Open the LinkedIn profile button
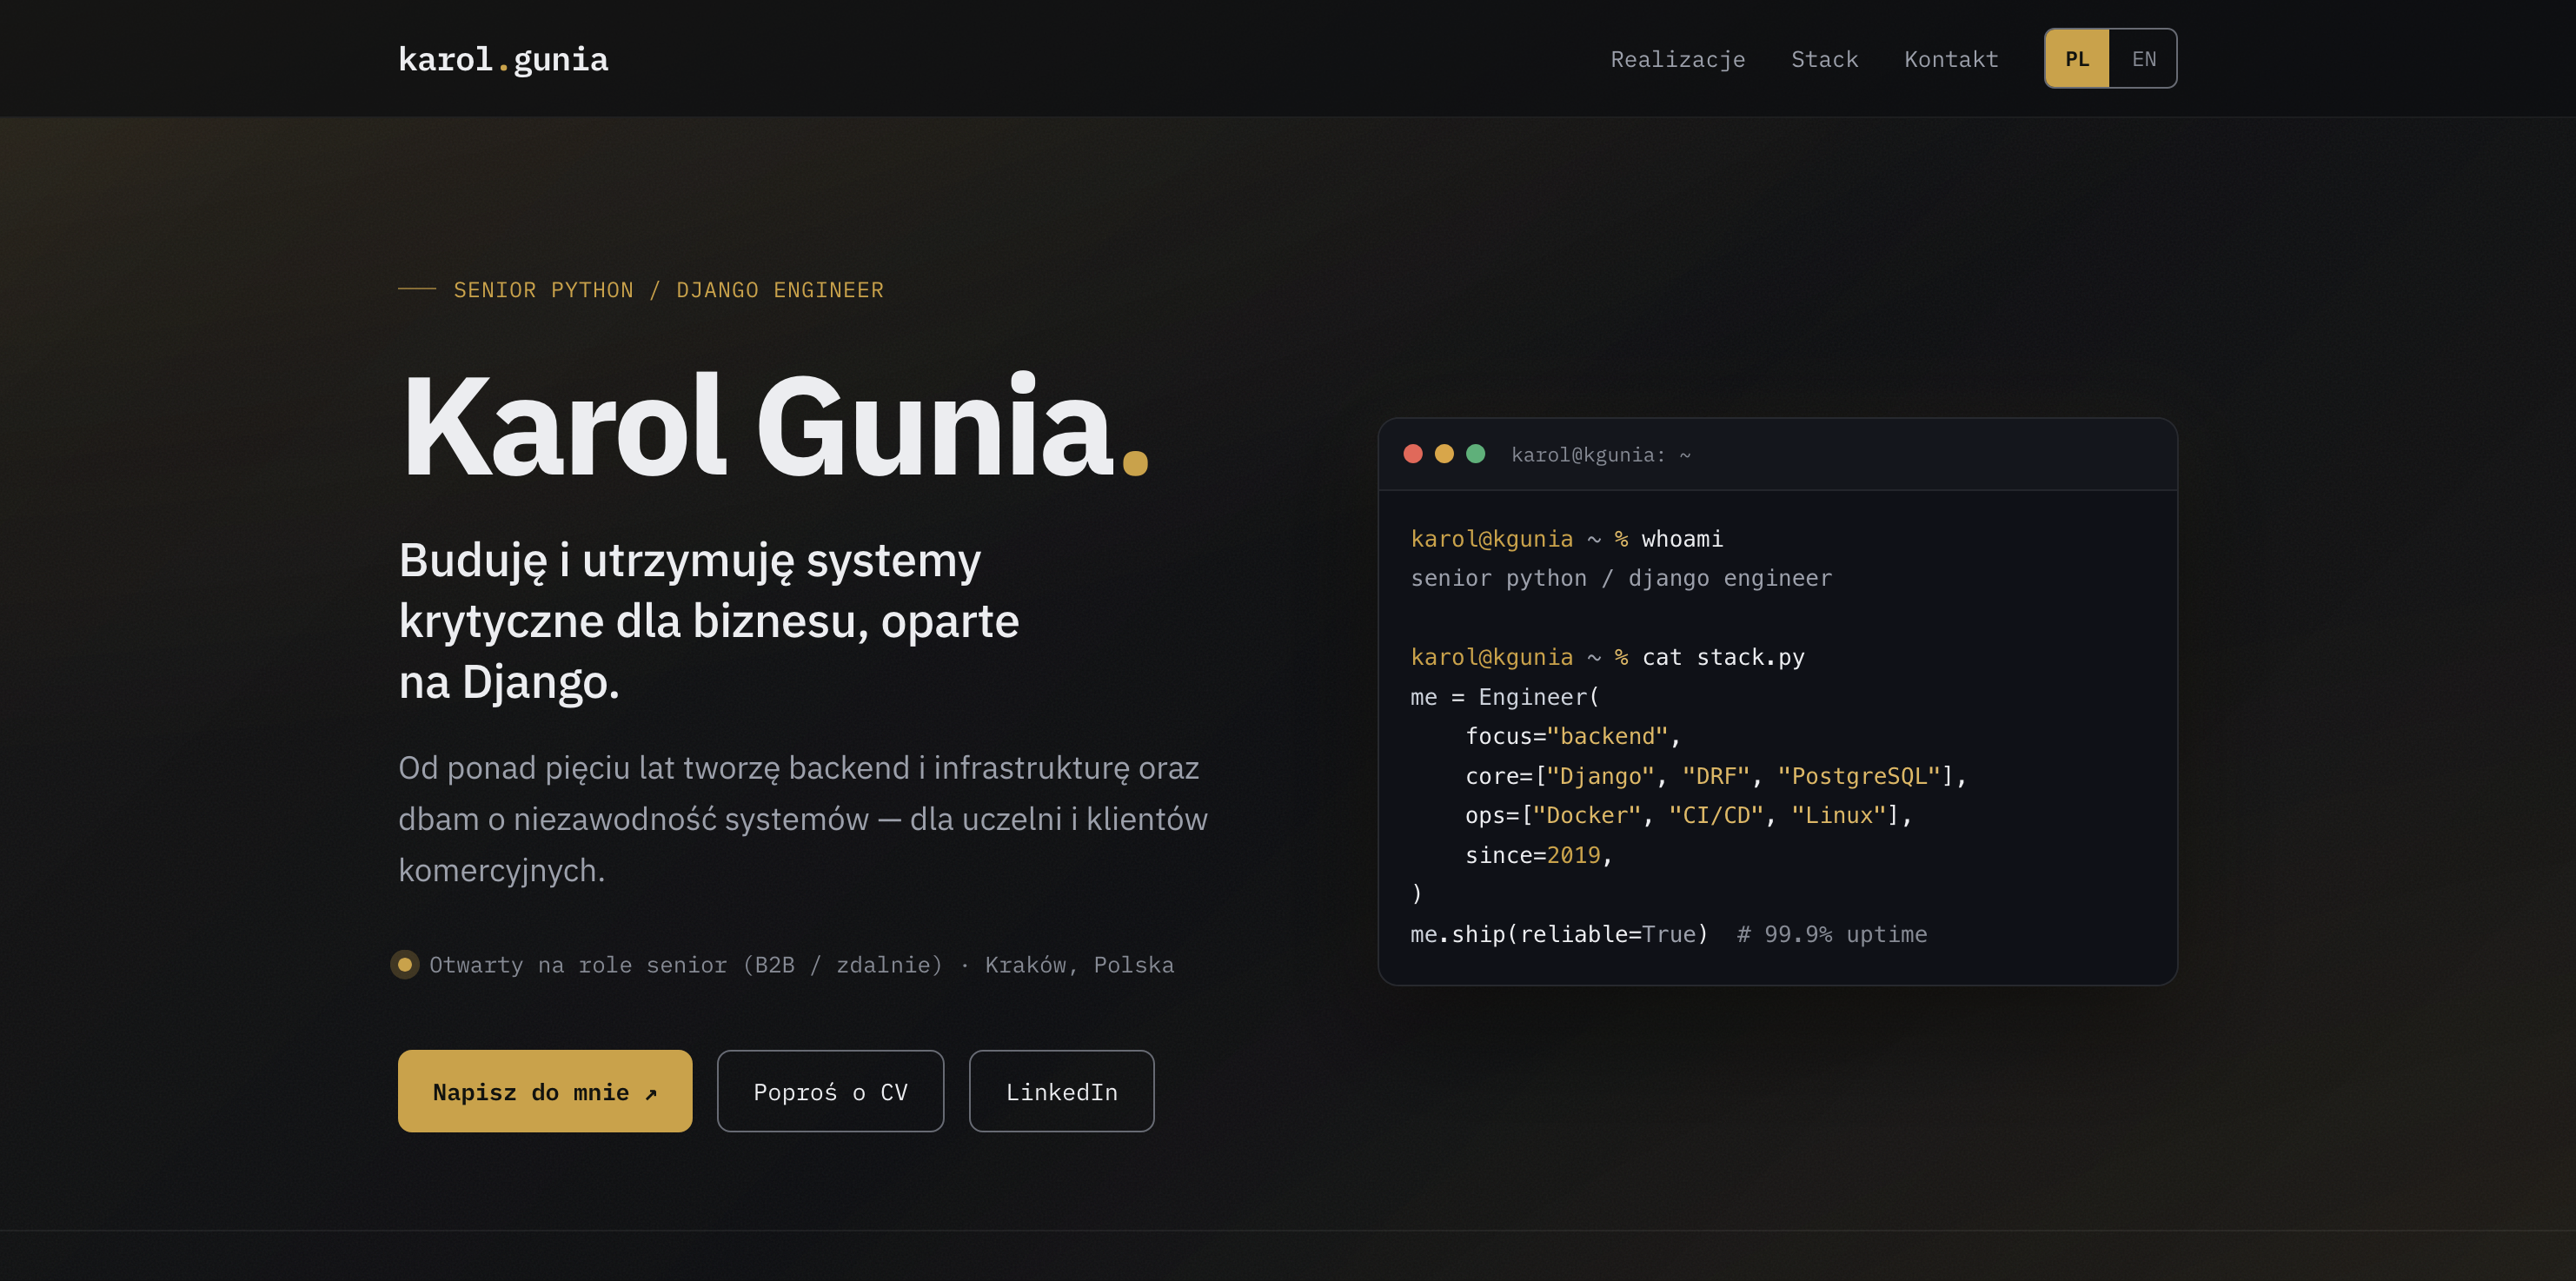 pos(1061,1091)
